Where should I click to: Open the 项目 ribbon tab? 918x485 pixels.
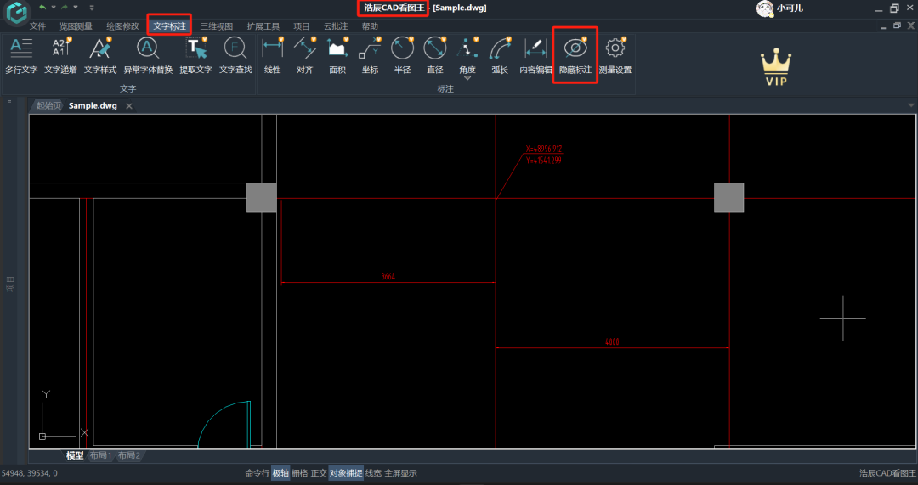click(302, 26)
